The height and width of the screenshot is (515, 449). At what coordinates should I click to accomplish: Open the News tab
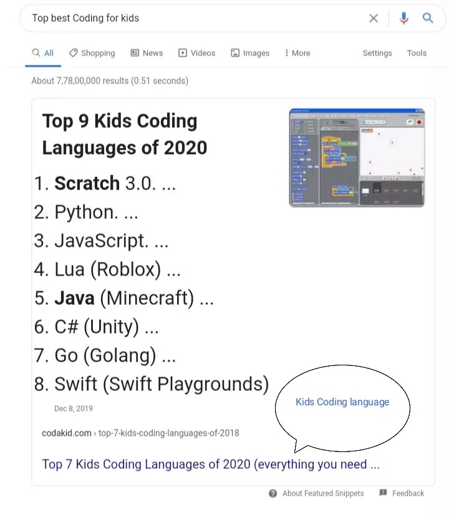pyautogui.click(x=147, y=53)
